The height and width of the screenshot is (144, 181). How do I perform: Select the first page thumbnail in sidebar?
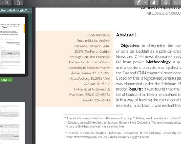(12, 45)
